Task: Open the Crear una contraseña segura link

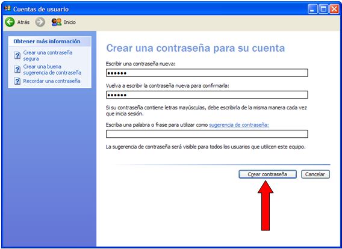Action: [48, 55]
